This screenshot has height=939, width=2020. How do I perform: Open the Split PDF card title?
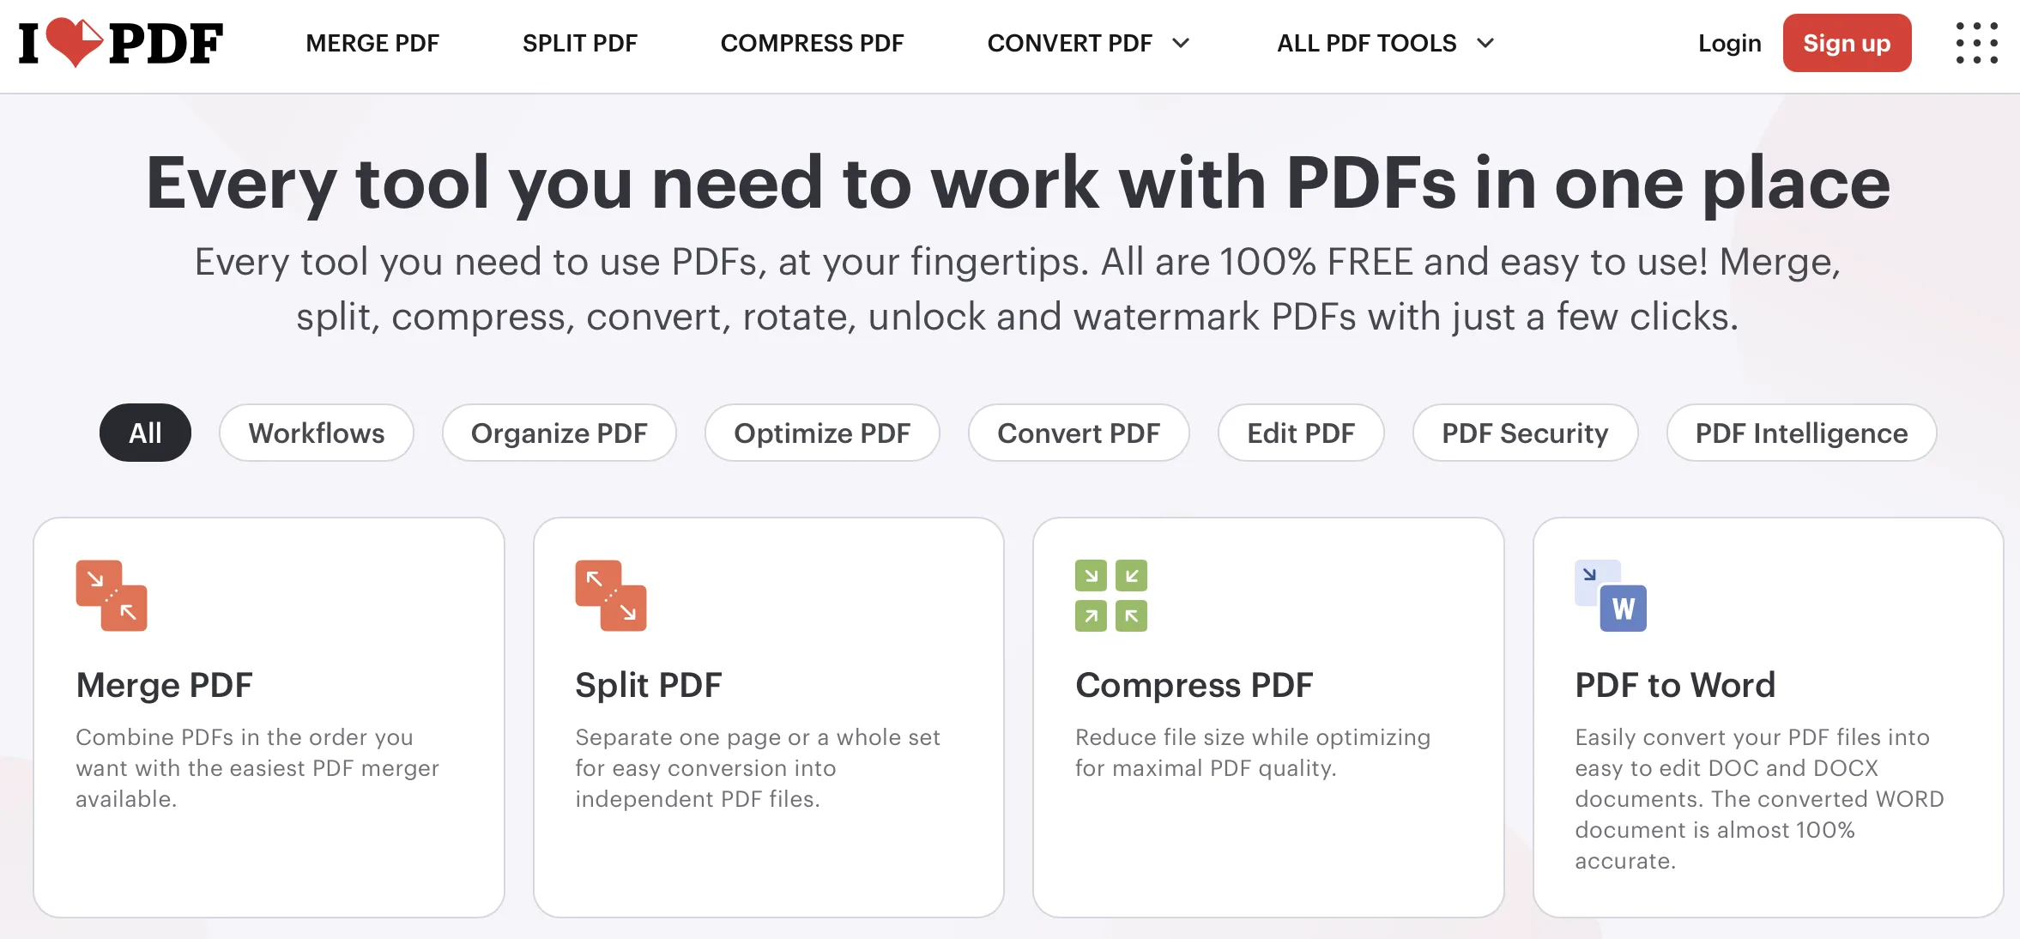649,685
